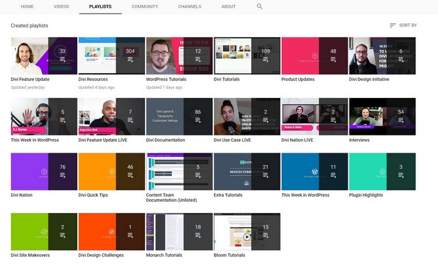Click the playlist icon under the 54 count
The height and width of the screenshot is (267, 438).
point(400,120)
